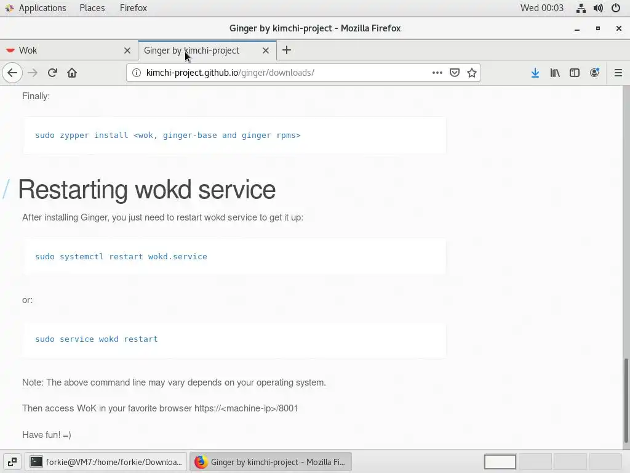This screenshot has height=473, width=630.
Task: Click the Wed 00:03 clock
Action: click(x=541, y=8)
